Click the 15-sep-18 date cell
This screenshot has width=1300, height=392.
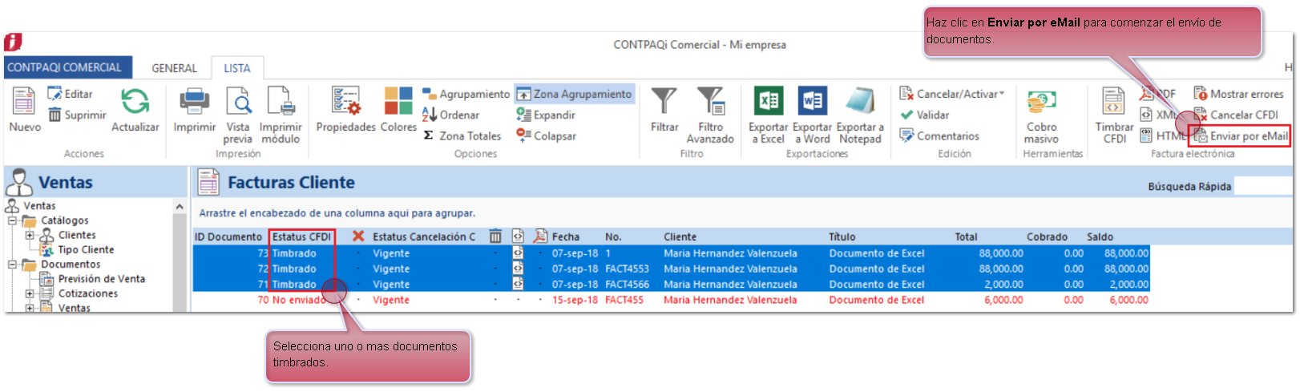tap(575, 300)
